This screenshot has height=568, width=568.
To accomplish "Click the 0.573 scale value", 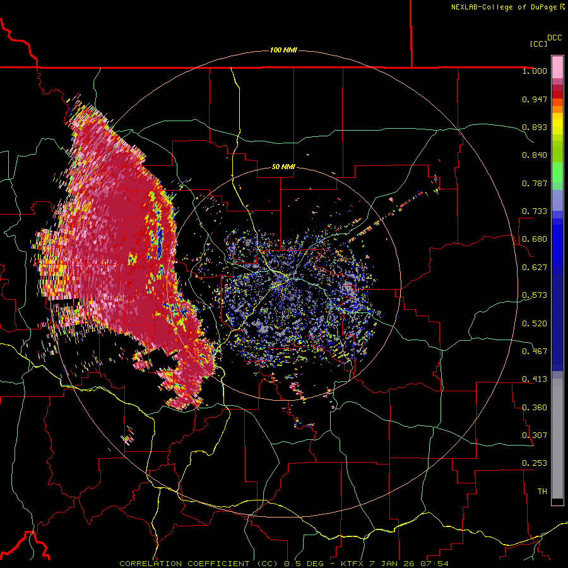I will click(535, 295).
